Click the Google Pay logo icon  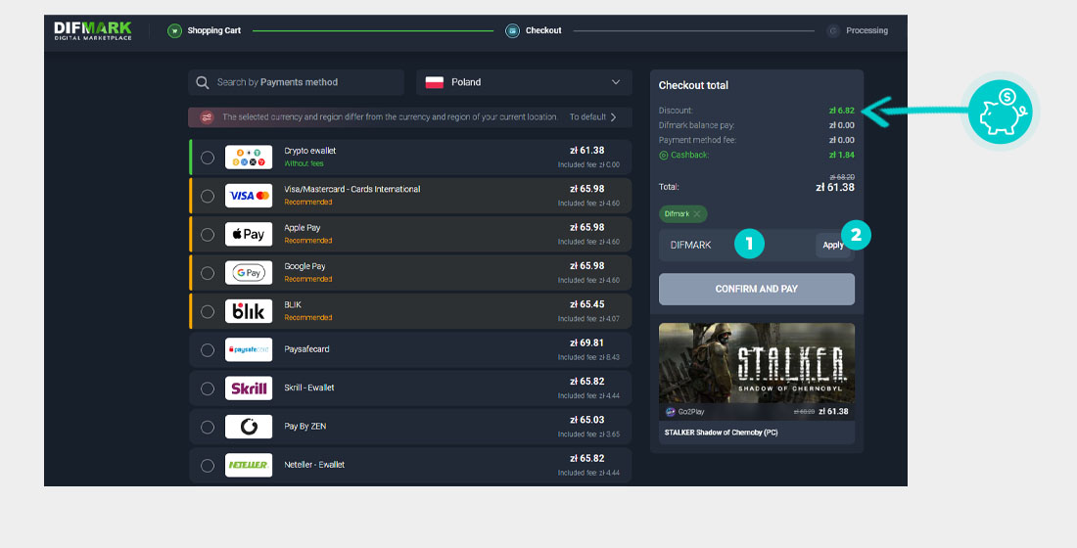coord(249,273)
